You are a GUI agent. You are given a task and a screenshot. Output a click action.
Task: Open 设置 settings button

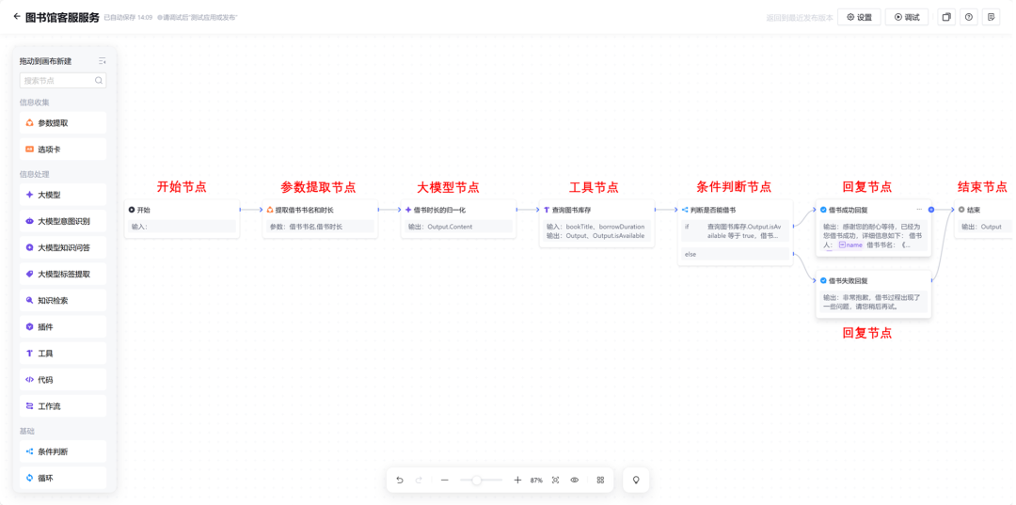(x=859, y=18)
